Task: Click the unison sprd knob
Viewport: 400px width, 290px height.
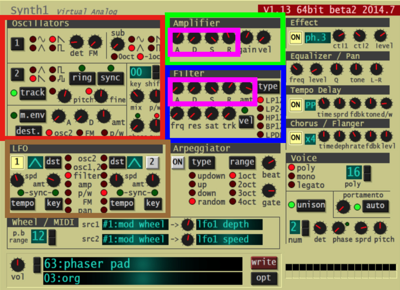Action: 361,228
